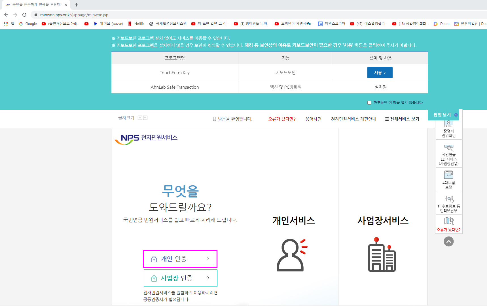Click the 사업장 인증 button

[x=180, y=278]
